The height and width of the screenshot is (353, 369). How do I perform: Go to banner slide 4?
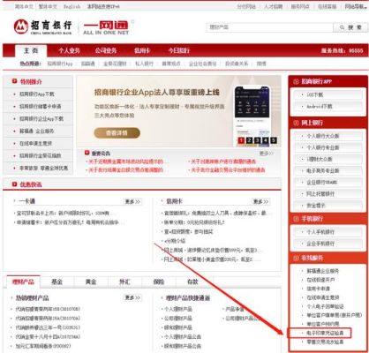[266, 140]
